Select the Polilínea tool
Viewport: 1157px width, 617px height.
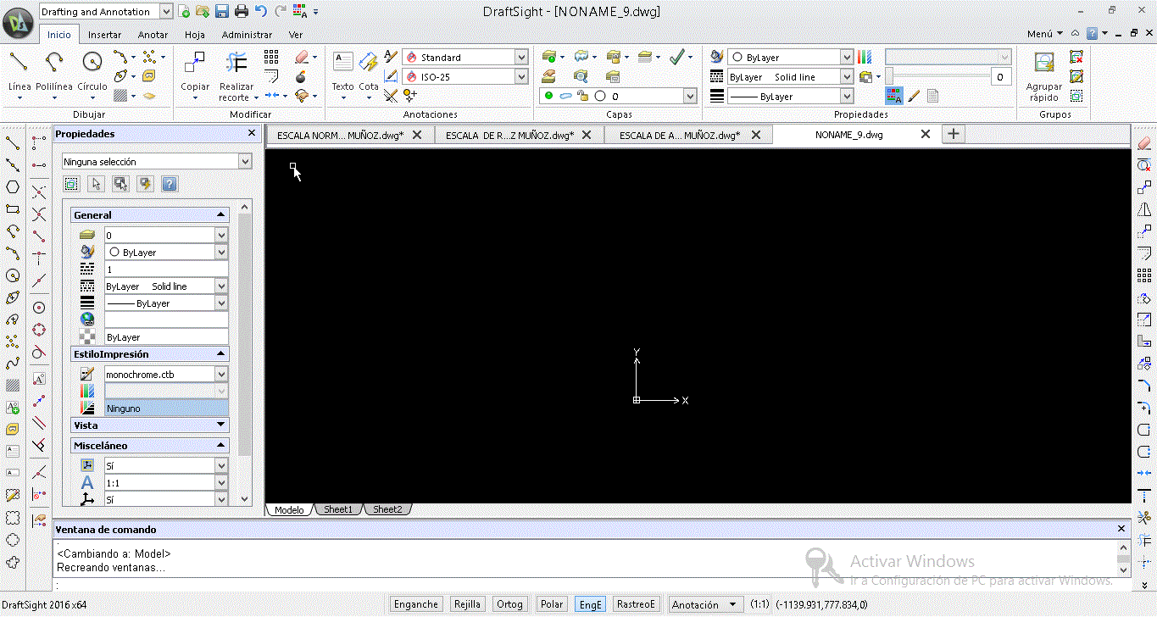pos(54,63)
